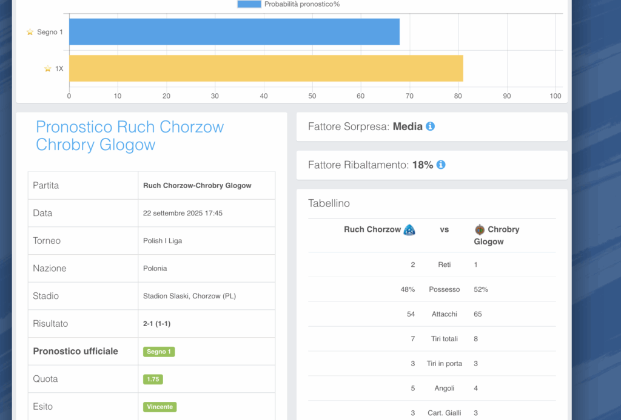
Task: Click the star icon beside Segno 1
Action: click(30, 32)
